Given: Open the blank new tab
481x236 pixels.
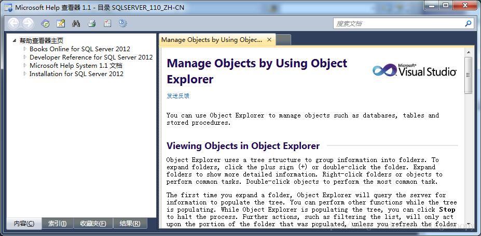Looking at the screenshot, I should tap(283, 40).
